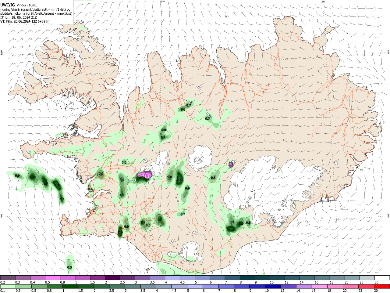Click the purple snow patch labeled '5'
Viewport: 390px width, 293px height.
pos(231,164)
